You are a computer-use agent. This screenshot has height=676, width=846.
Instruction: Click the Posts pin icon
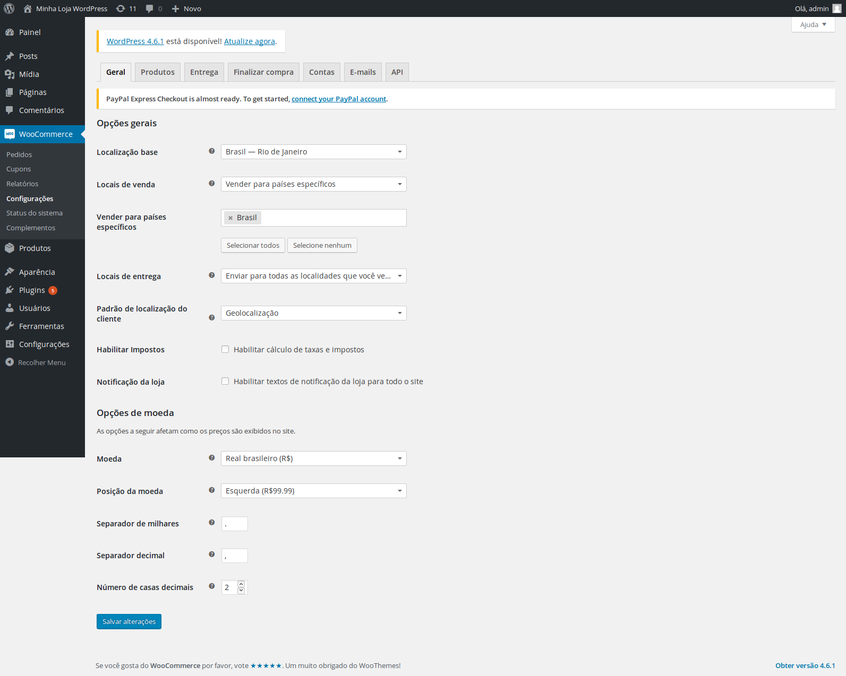[x=10, y=56]
